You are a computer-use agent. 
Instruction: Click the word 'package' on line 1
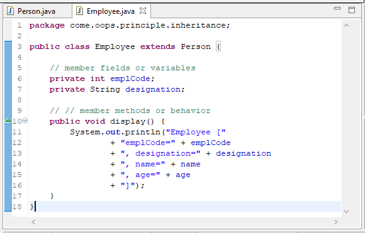tap(47, 25)
